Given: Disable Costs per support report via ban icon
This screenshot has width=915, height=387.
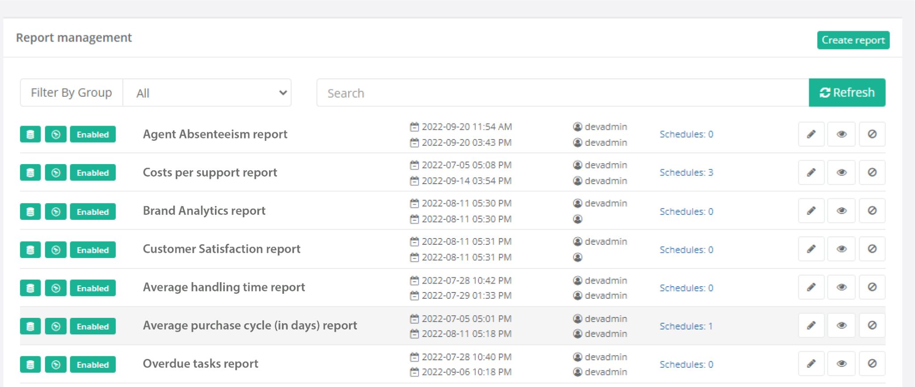Looking at the screenshot, I should [x=872, y=173].
